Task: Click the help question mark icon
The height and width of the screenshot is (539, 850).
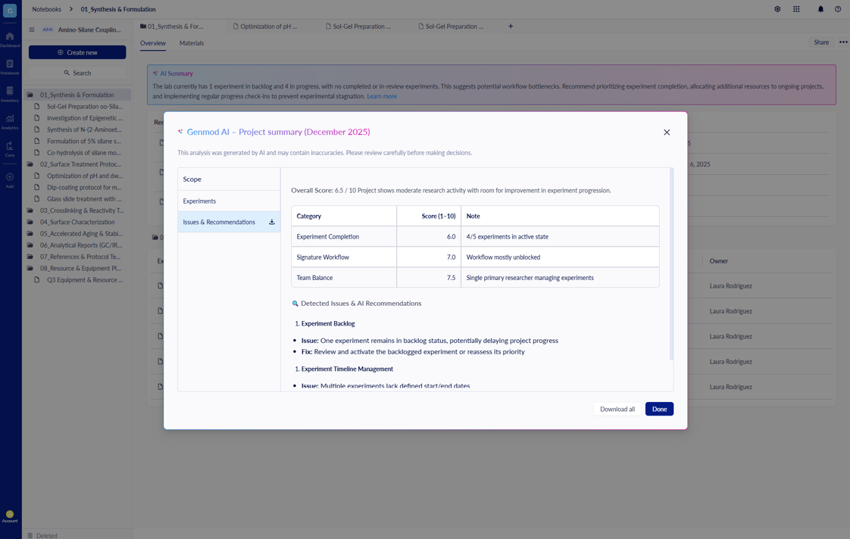Action: coord(838,9)
